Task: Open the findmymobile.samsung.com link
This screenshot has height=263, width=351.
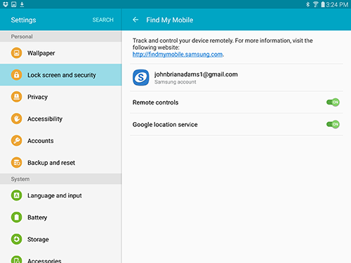Action: click(178, 54)
